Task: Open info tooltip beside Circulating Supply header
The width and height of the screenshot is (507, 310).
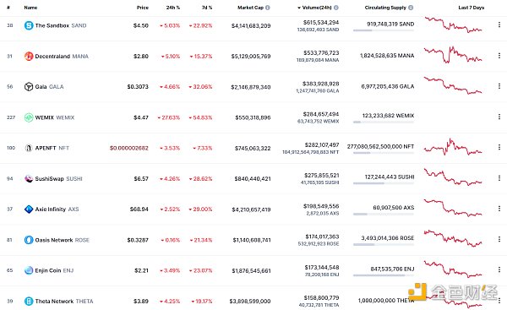Action: 411,8
